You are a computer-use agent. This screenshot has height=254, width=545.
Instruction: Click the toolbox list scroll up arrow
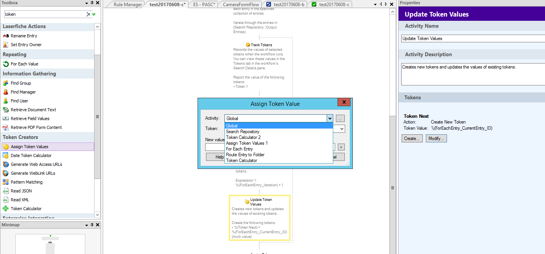97,27
